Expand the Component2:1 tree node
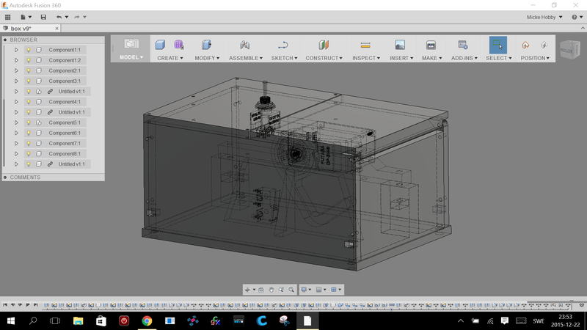The image size is (587, 330). pyautogui.click(x=16, y=70)
